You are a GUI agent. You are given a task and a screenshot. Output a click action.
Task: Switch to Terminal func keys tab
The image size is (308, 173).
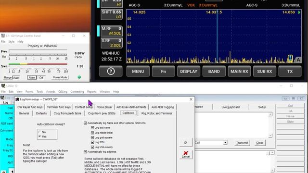click(59, 107)
